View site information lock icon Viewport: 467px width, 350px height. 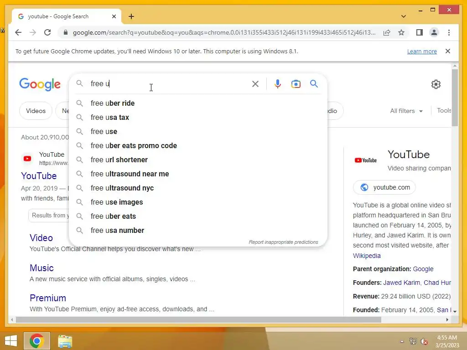tap(66, 32)
